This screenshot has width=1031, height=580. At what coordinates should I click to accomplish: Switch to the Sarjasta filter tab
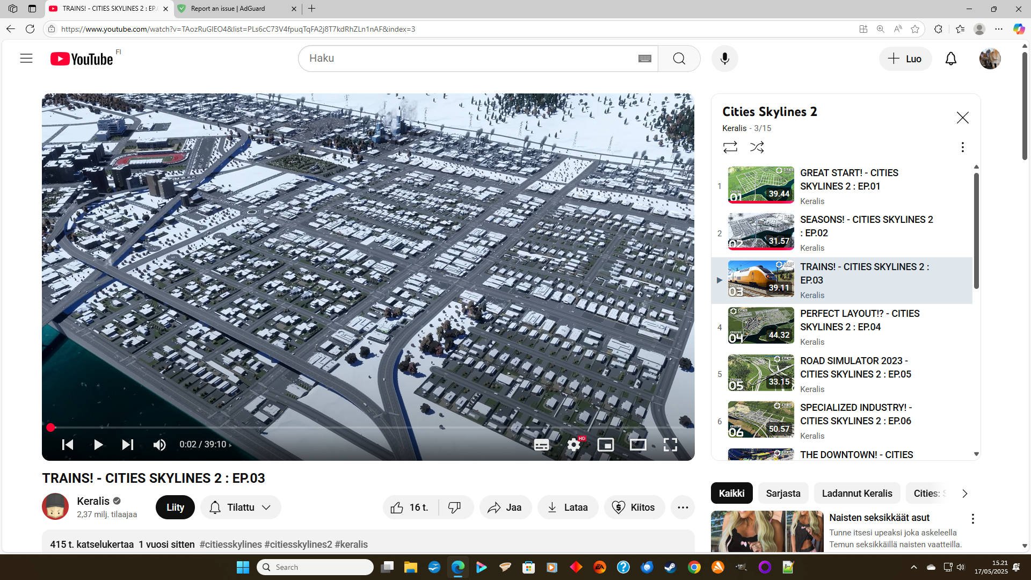point(783,492)
